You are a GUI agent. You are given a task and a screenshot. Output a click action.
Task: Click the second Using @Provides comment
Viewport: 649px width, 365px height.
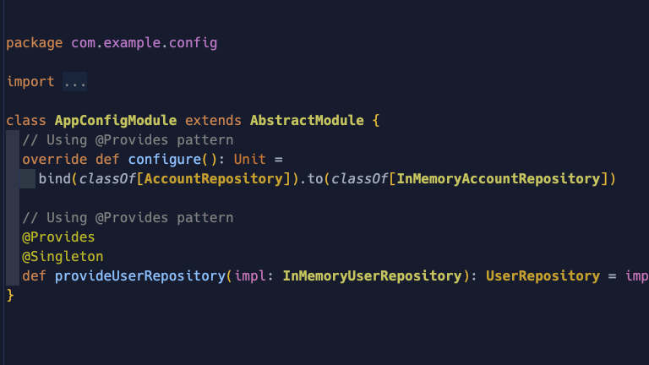pos(128,218)
